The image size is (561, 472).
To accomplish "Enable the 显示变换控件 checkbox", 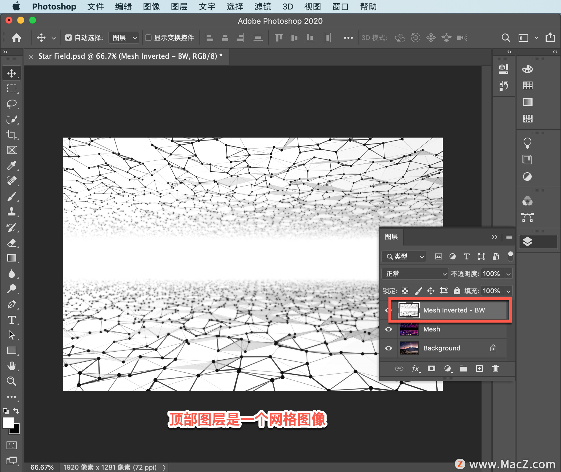I will click(148, 38).
